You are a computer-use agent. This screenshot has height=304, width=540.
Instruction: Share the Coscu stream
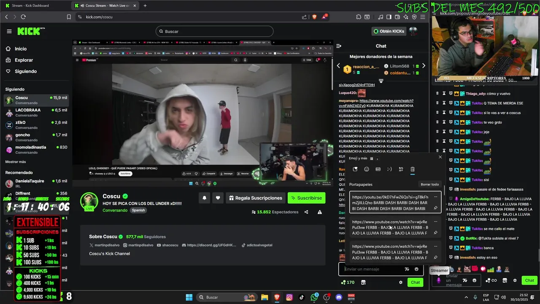click(306, 212)
